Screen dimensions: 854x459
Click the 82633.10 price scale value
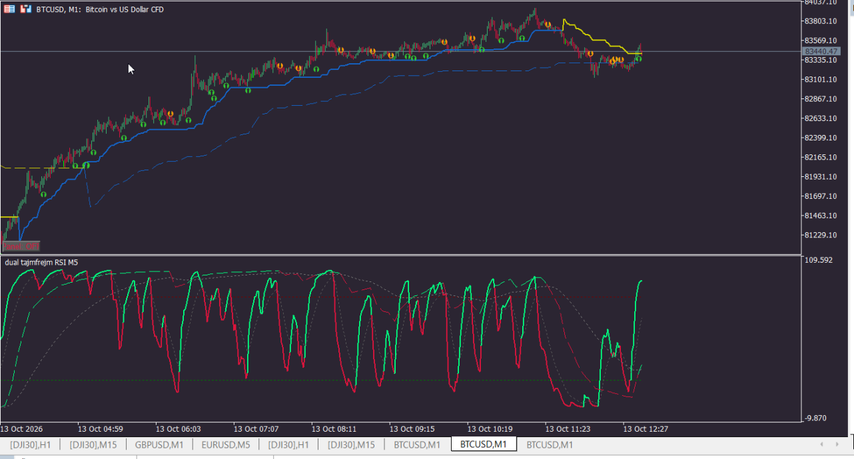821,118
